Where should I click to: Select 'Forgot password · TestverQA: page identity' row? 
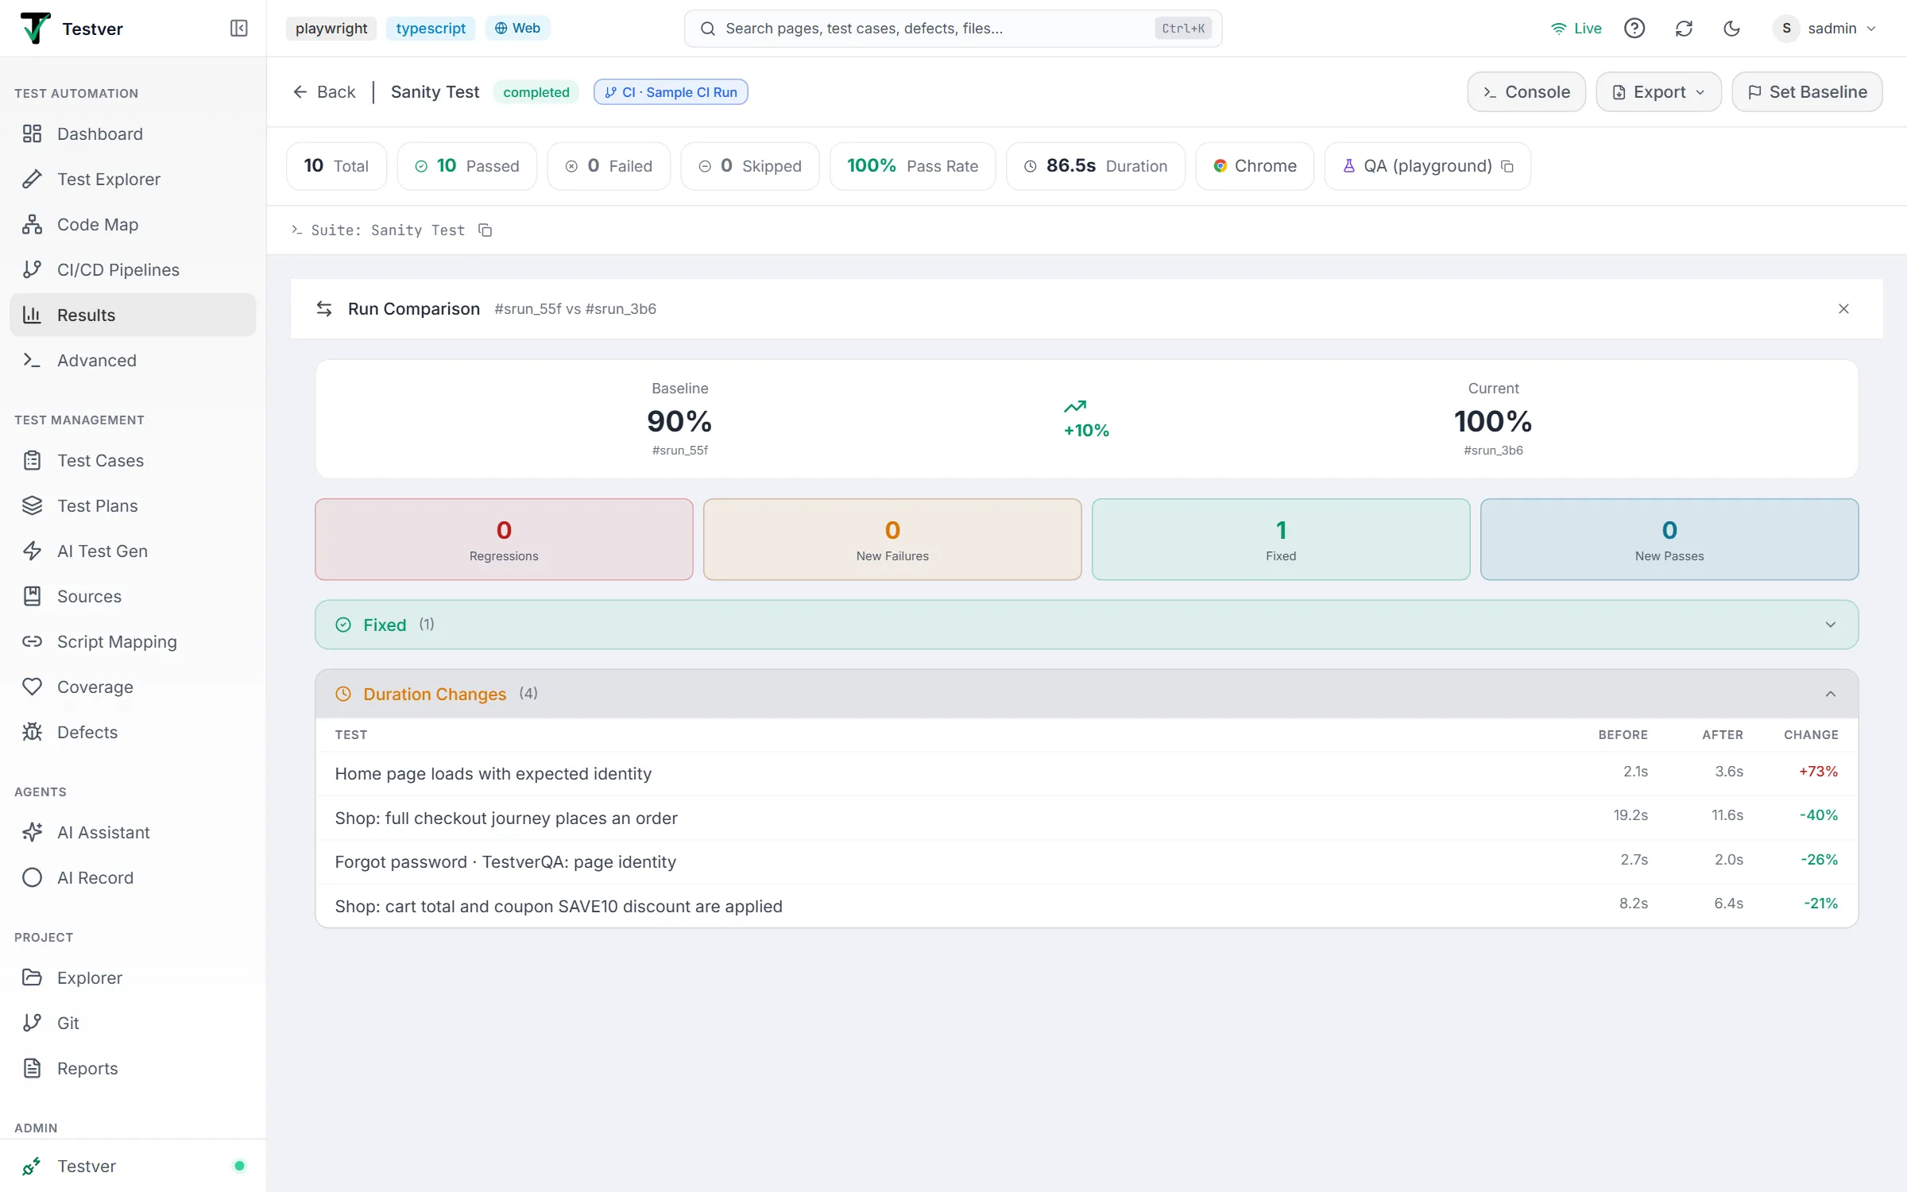(x=1086, y=862)
